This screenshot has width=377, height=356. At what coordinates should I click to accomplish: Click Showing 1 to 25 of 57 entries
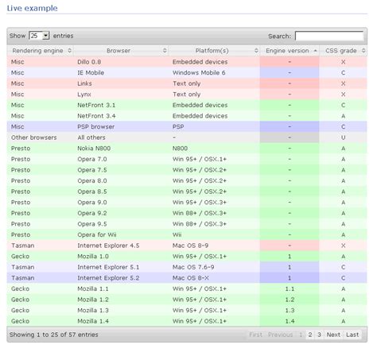point(54,335)
